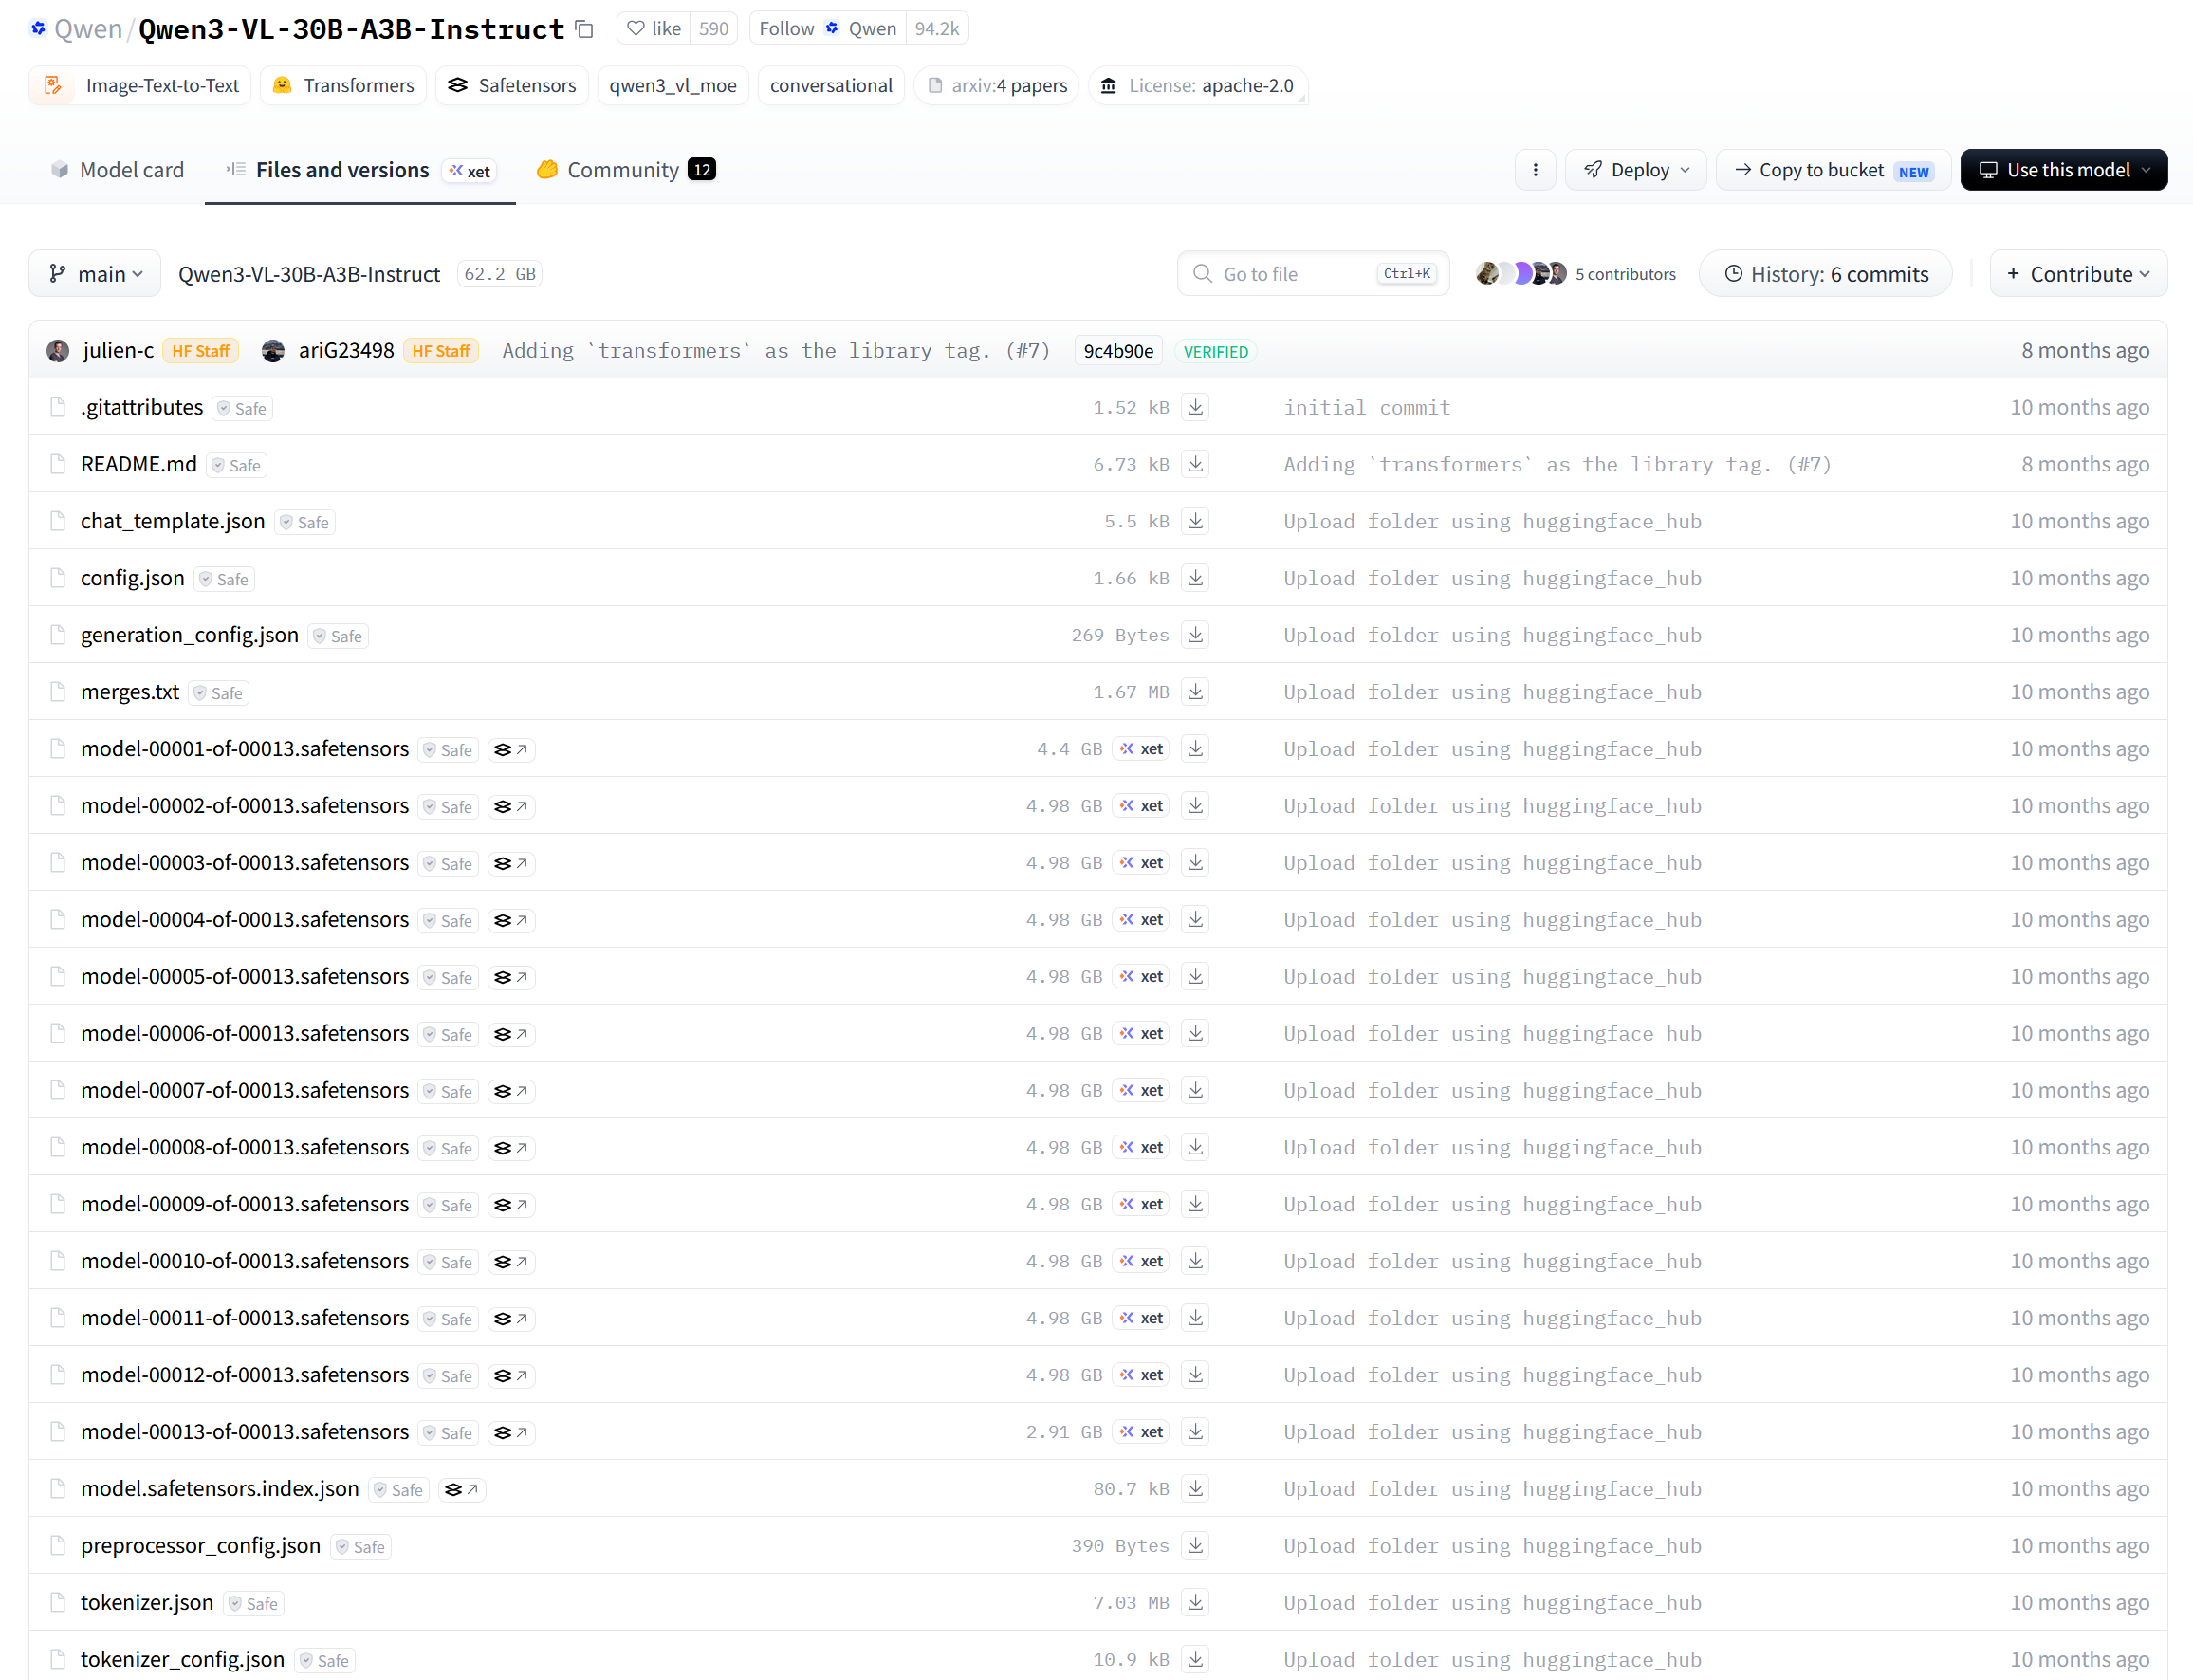The width and height of the screenshot is (2193, 1680).
Task: Download model-00013-of-00013.safetensors
Action: click(1195, 1432)
